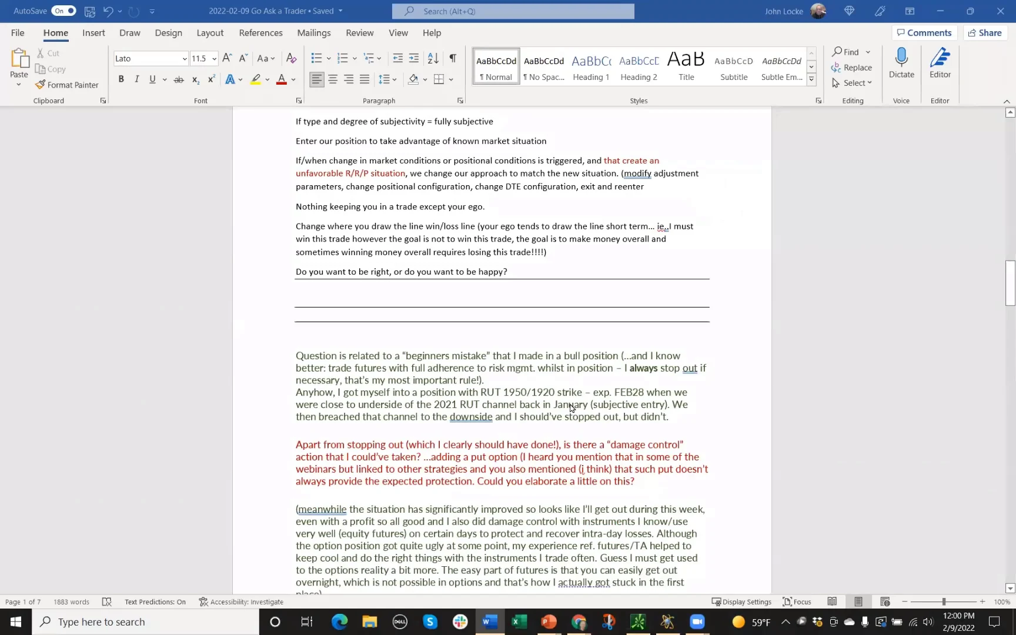The width and height of the screenshot is (1016, 635).
Task: Switch to Review tab
Action: [x=359, y=33]
